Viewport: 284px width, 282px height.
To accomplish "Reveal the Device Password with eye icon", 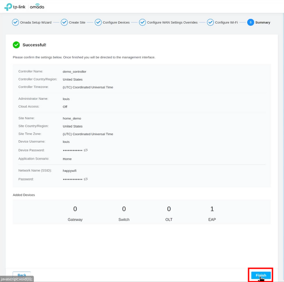I will (x=86, y=150).
